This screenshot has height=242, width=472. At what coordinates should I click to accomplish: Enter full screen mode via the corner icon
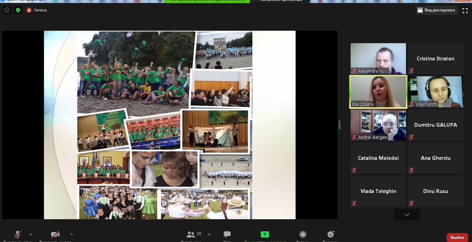(465, 10)
